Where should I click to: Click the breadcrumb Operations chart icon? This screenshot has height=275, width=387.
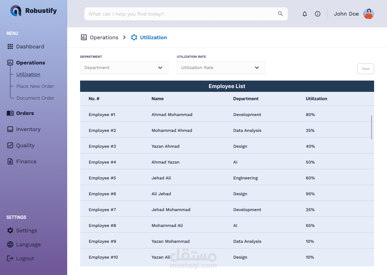coord(84,37)
